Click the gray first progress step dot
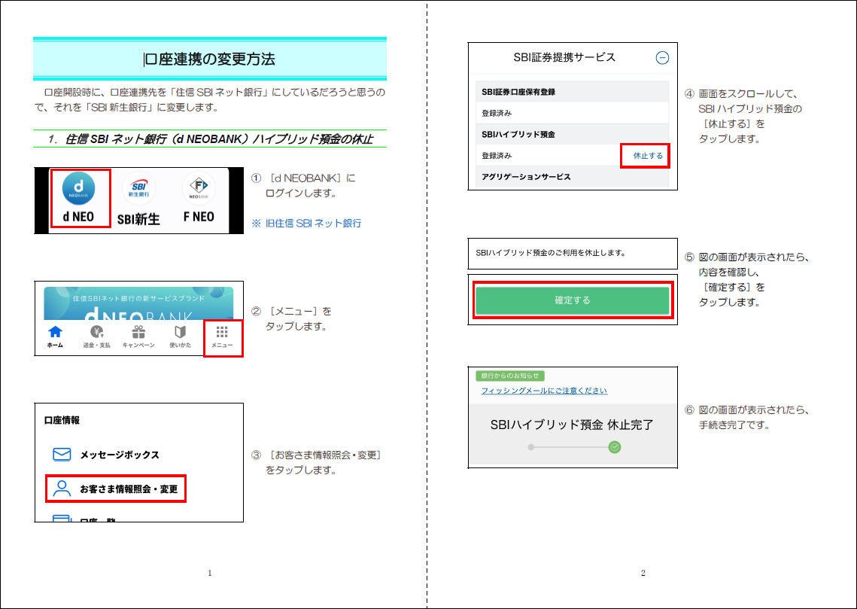 [530, 447]
